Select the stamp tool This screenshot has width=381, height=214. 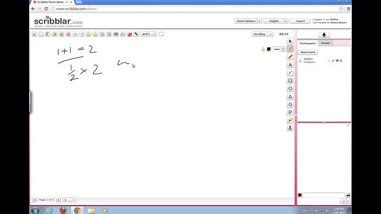click(x=290, y=128)
